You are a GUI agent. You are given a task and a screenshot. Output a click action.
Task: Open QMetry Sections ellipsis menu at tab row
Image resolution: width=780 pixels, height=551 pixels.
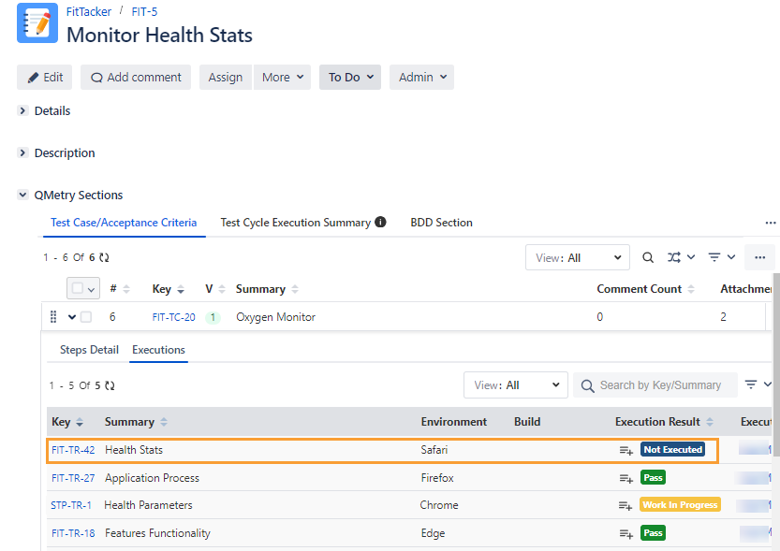pos(771,223)
